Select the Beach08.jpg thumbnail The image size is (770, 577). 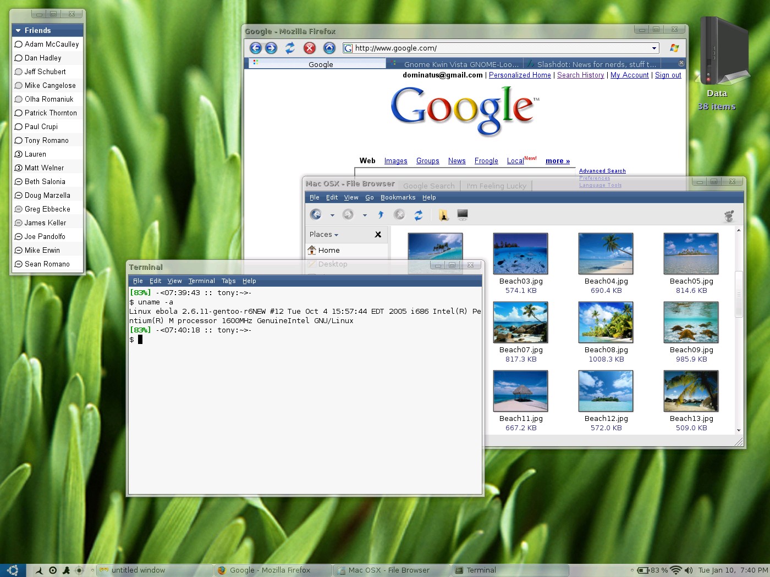606,322
